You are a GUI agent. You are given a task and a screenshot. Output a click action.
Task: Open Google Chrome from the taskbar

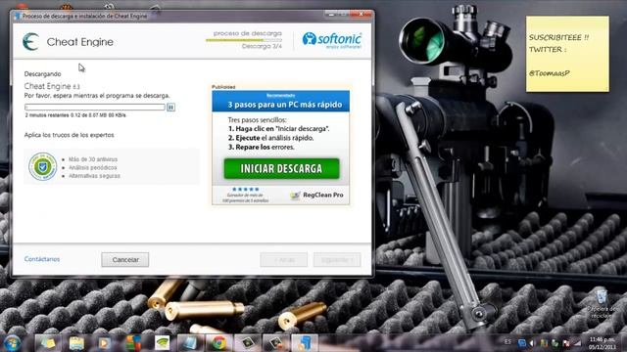[x=218, y=343]
